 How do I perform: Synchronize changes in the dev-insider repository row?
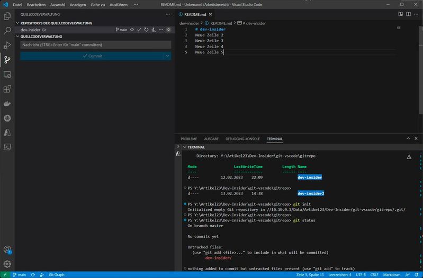pyautogui.click(x=132, y=30)
